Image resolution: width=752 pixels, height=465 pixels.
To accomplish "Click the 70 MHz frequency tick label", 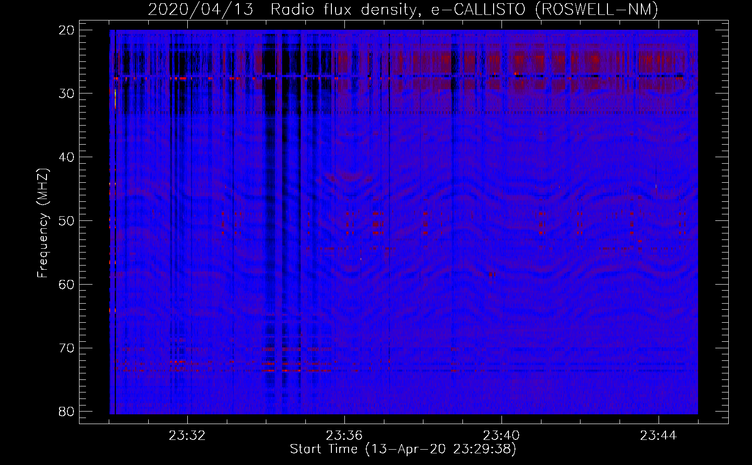I will [67, 348].
